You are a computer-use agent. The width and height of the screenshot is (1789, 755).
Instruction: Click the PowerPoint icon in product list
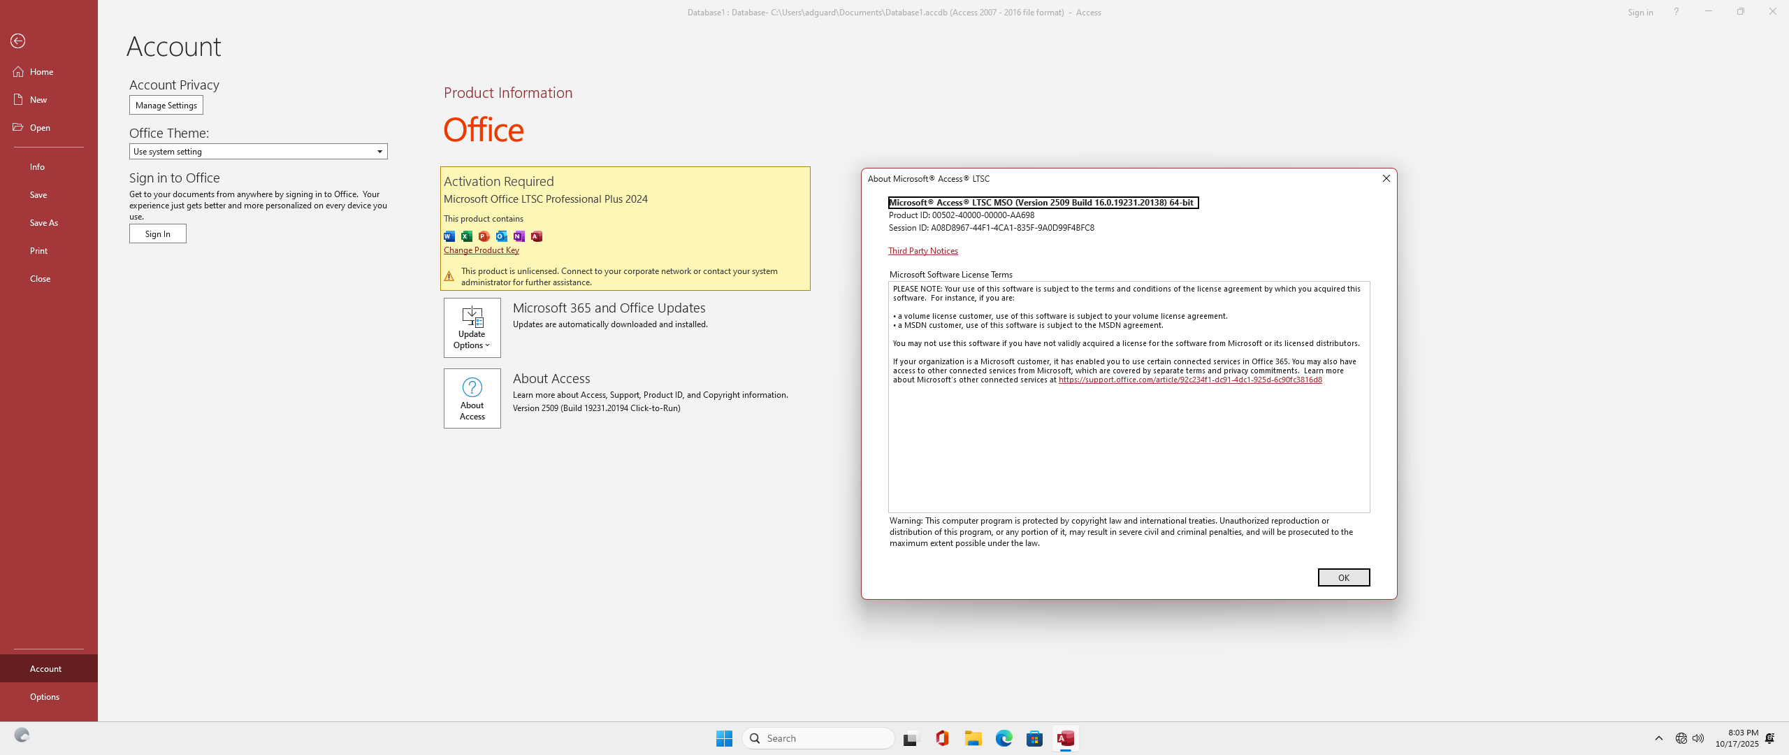484,236
